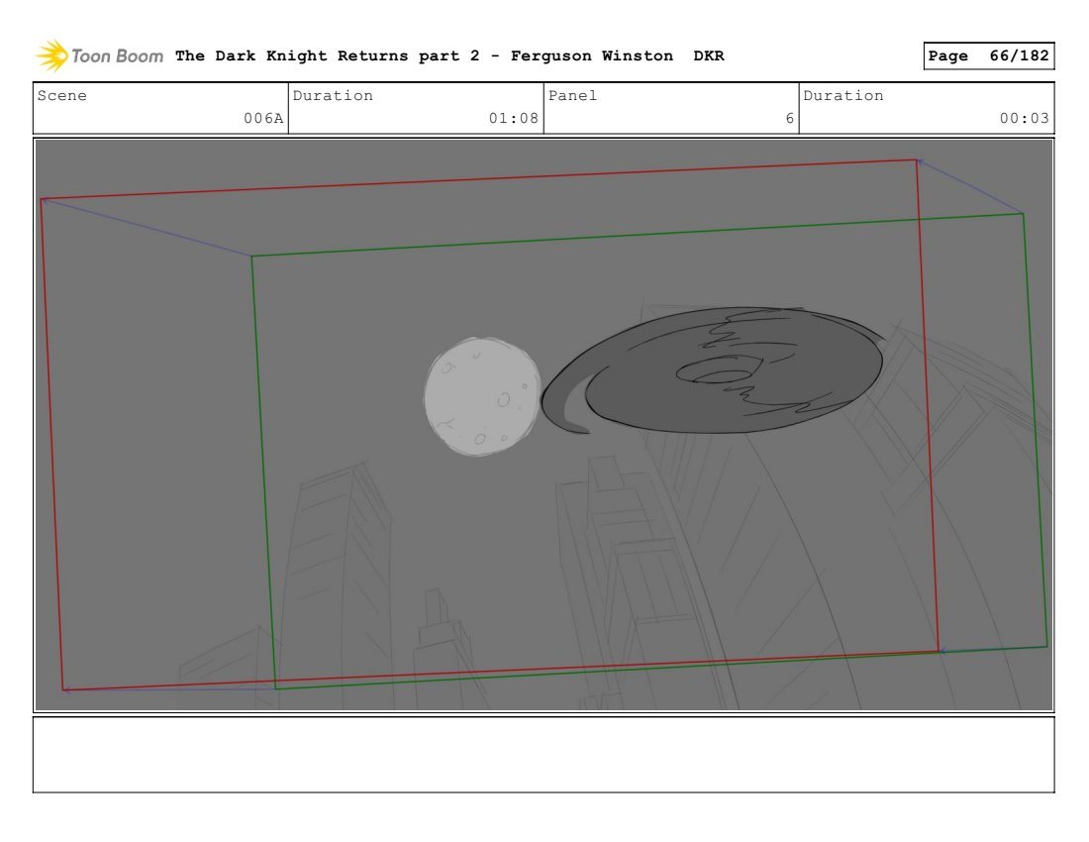This screenshot has width=1089, height=842.
Task: Click the dark swirling cloud drawing
Action: (713, 370)
